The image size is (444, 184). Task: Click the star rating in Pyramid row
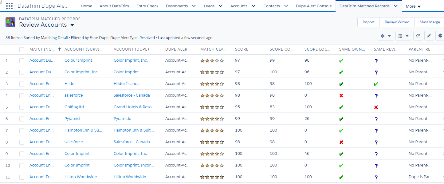(x=212, y=119)
